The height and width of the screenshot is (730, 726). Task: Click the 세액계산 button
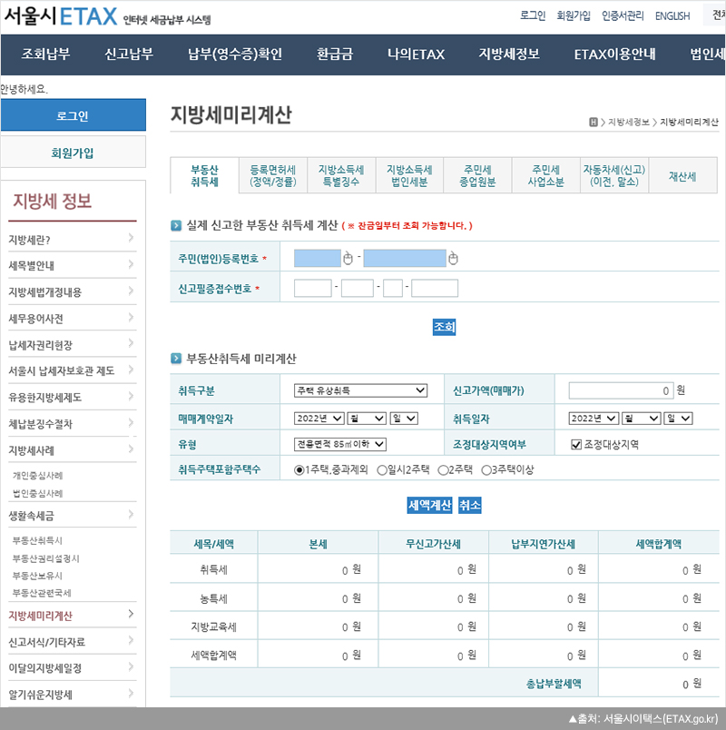[x=429, y=505]
